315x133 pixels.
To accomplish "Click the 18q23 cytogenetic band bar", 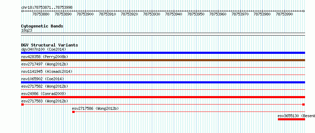I will [163, 34].
